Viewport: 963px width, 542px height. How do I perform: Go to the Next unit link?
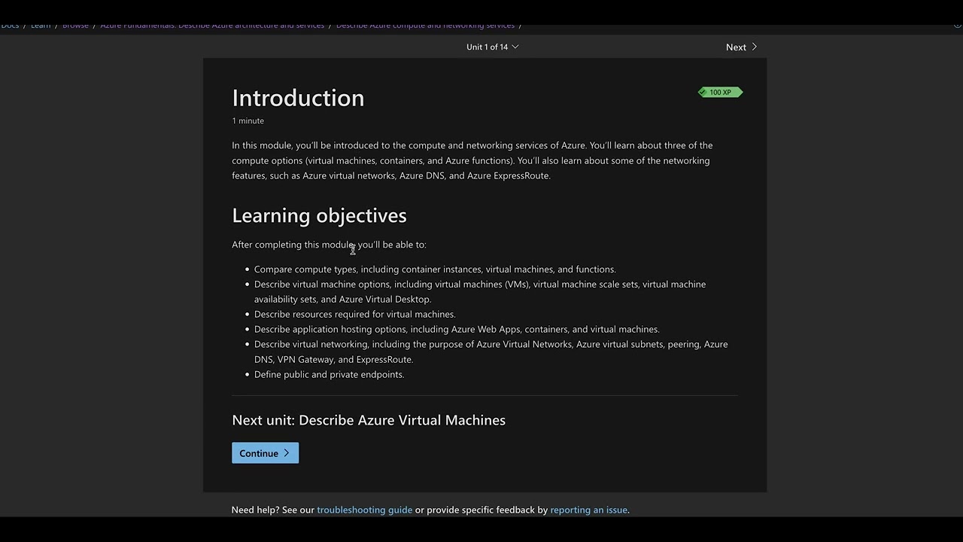coord(741,47)
